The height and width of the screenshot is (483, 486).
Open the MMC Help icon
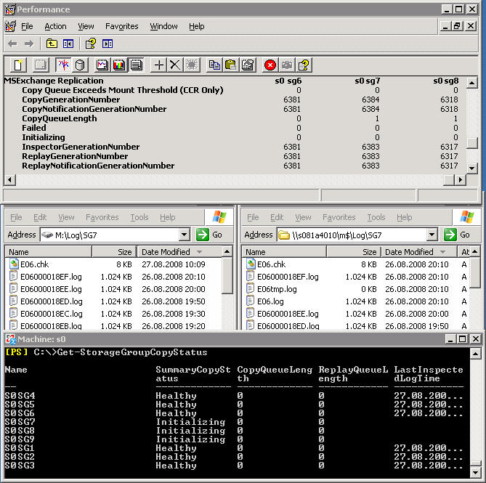click(x=91, y=44)
